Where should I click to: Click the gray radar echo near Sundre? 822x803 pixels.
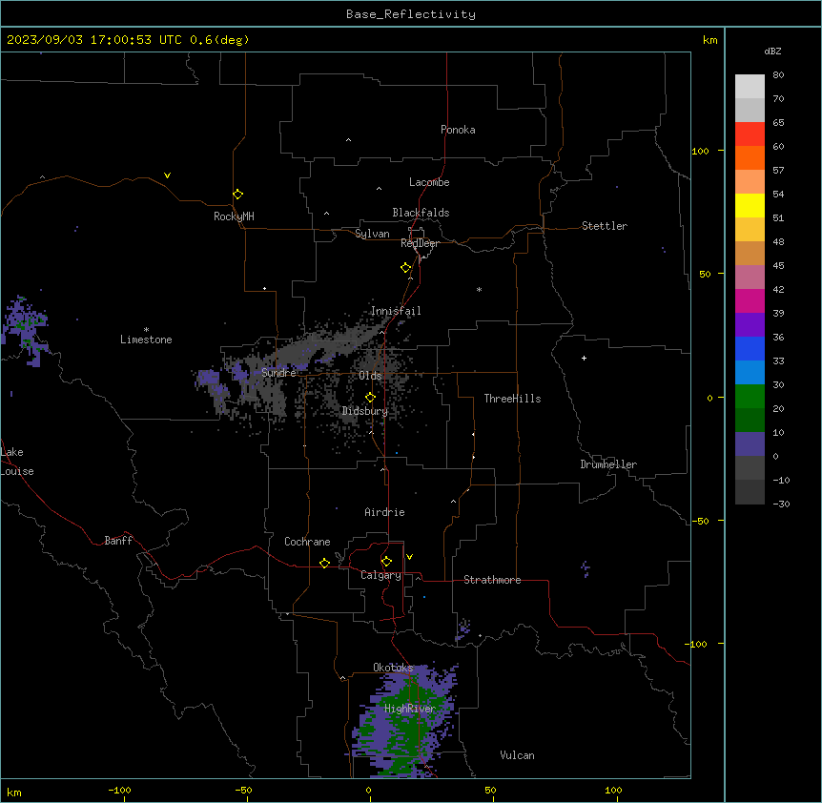[297, 355]
